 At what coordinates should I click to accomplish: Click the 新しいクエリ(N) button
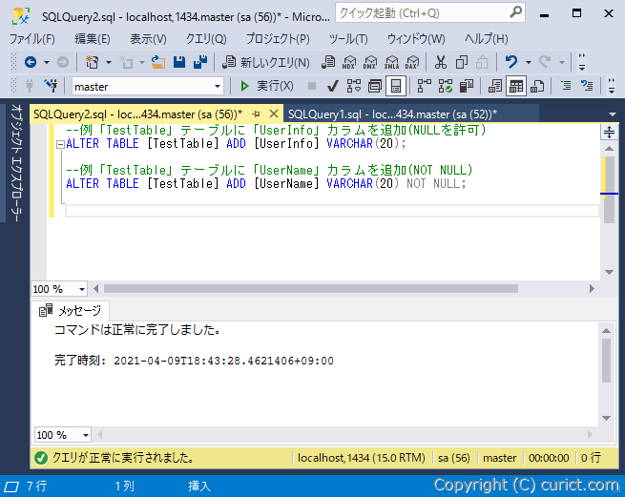[x=266, y=62]
